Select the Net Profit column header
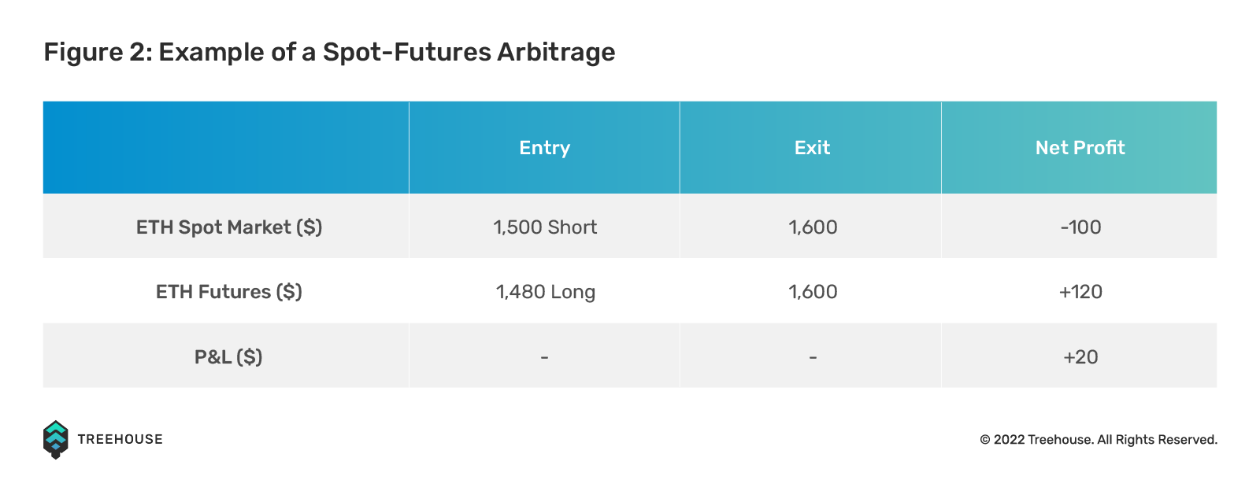1260x491 pixels. 1080,148
